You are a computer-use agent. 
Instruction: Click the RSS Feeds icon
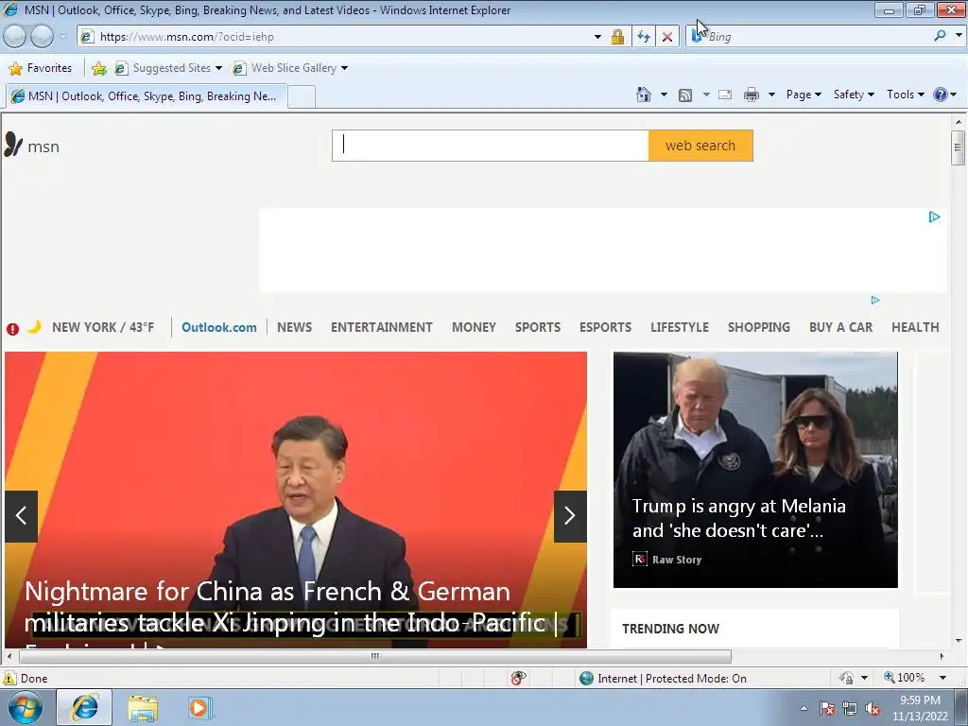point(685,95)
